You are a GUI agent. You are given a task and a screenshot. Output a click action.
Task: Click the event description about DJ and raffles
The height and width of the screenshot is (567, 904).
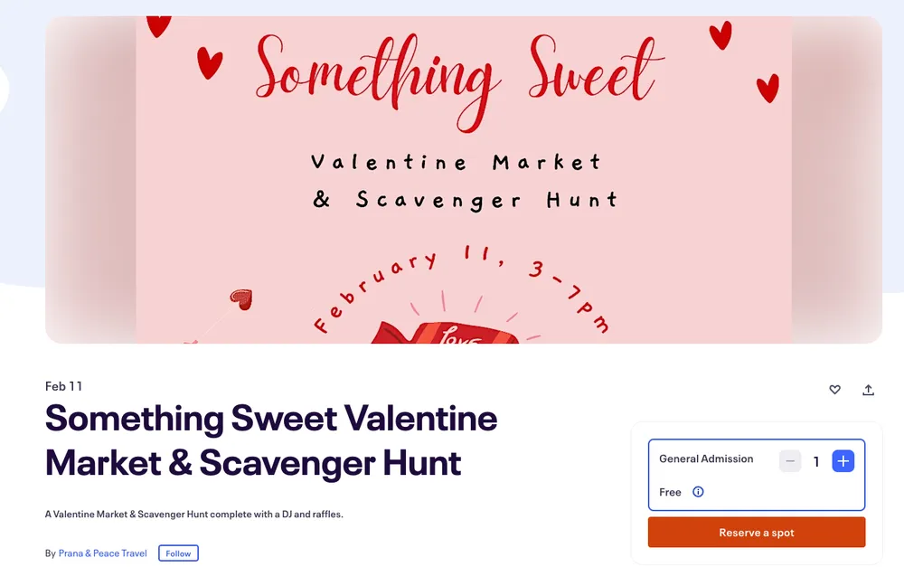pos(193,515)
